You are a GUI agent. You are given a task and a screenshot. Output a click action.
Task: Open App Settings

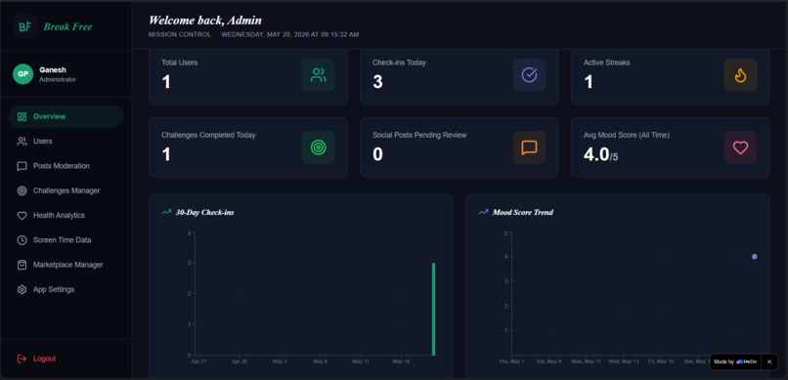tap(66, 290)
